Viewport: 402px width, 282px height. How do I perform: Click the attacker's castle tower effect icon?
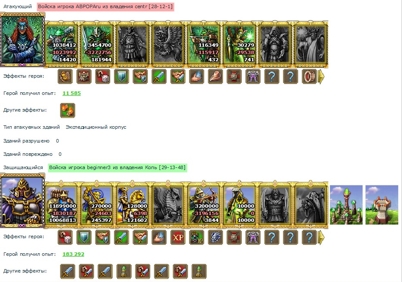point(84,76)
